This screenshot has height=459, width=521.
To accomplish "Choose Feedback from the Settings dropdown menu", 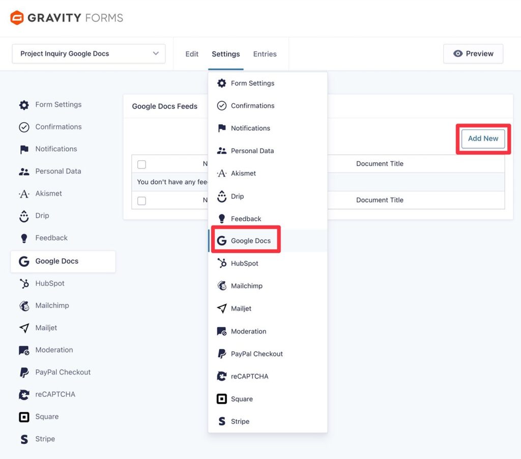I will pyautogui.click(x=268, y=219).
